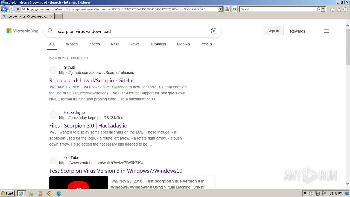
Task: Open the File Explorer taskbar icon
Action: click(31, 193)
